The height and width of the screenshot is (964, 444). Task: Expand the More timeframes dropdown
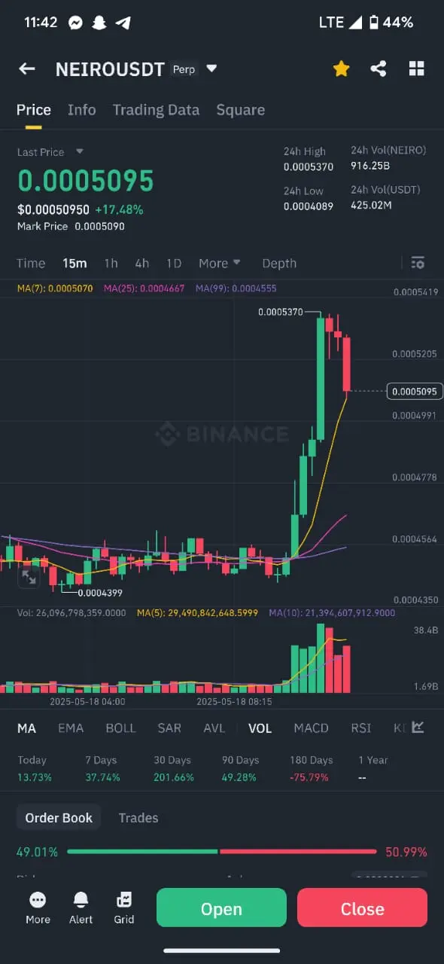point(220,263)
